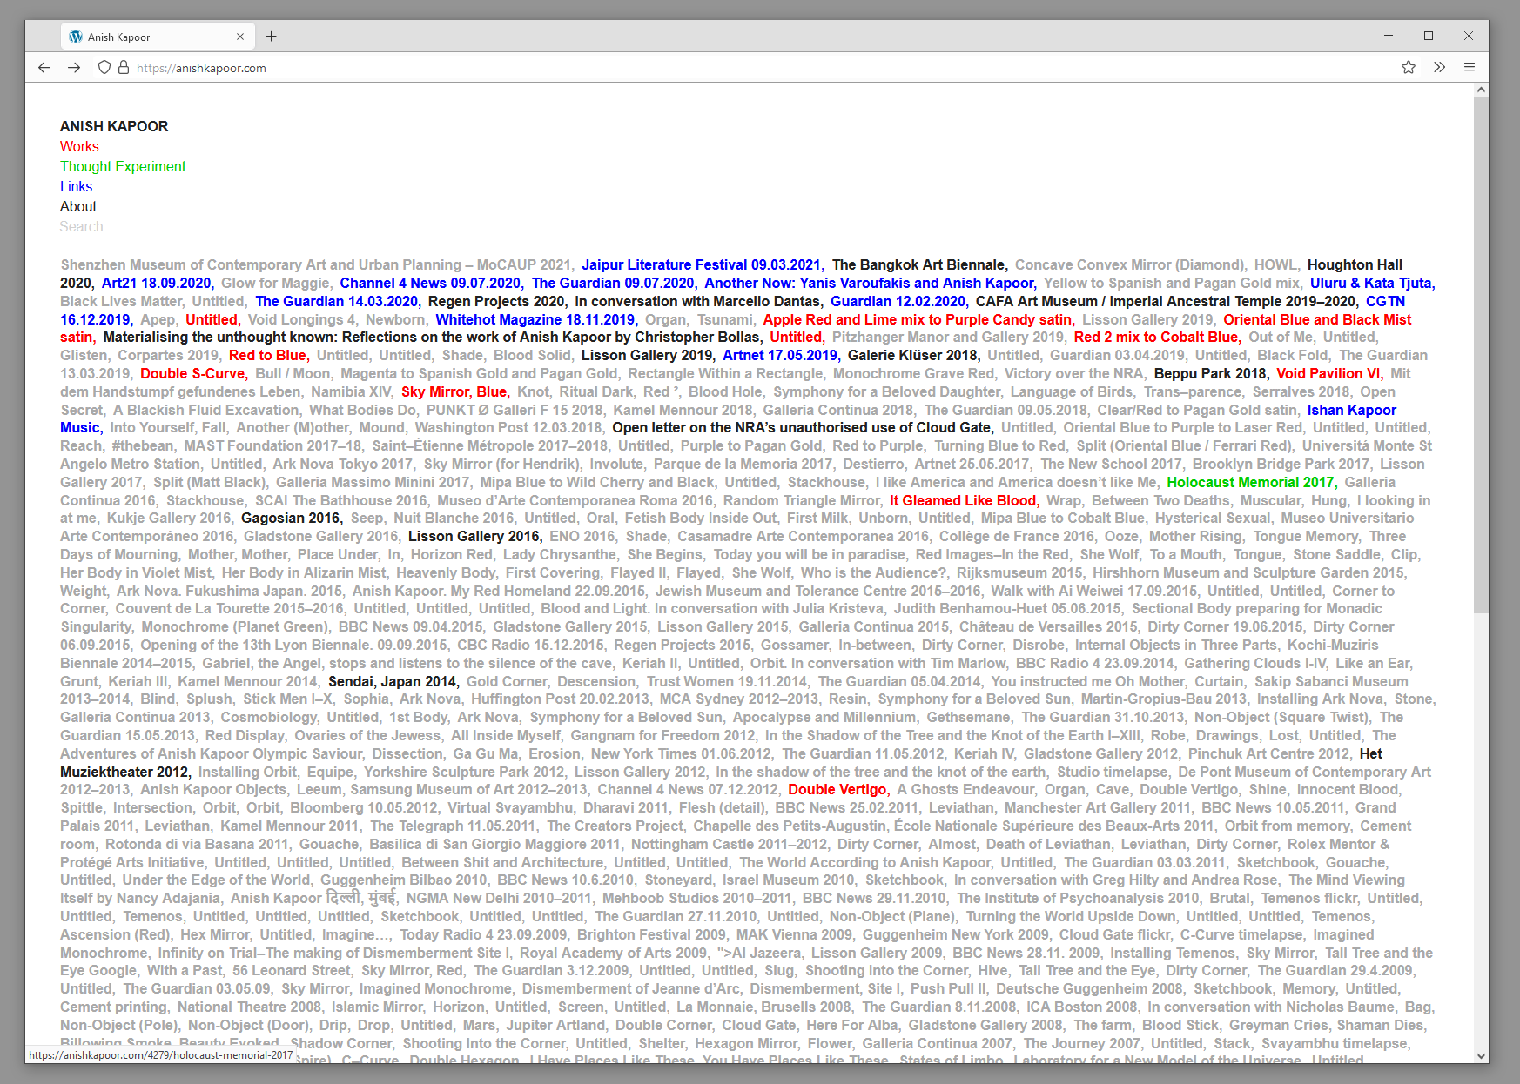
Task: Open Lisson Gallery 2016 link
Action: click(x=474, y=536)
